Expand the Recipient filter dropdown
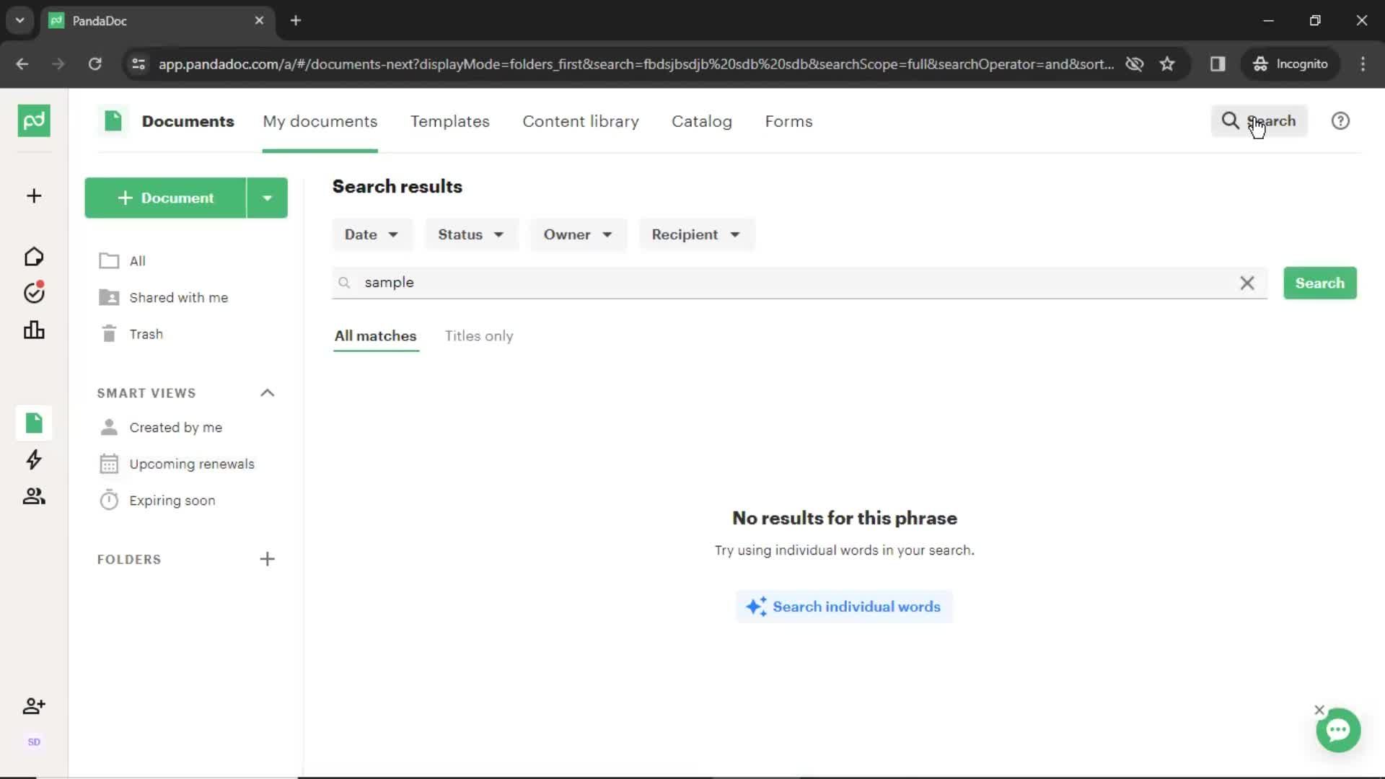1385x779 pixels. pyautogui.click(x=695, y=234)
